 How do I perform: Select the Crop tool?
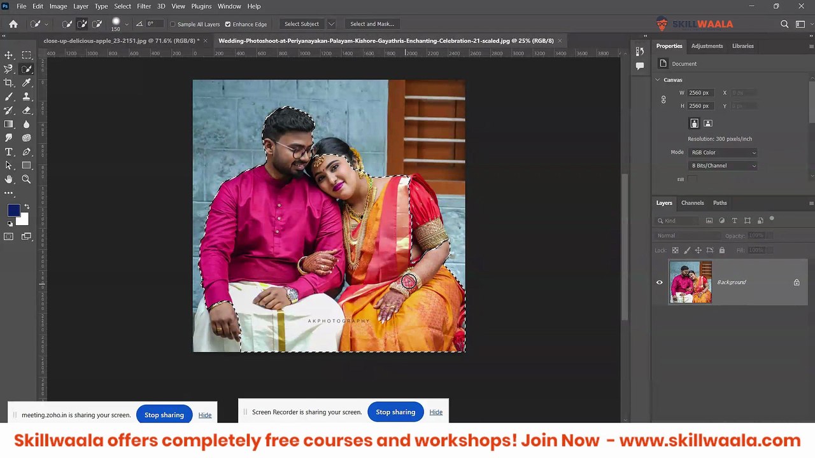(9, 83)
